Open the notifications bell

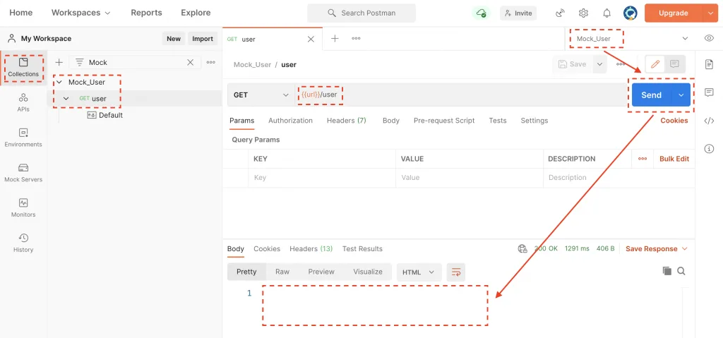click(x=607, y=13)
